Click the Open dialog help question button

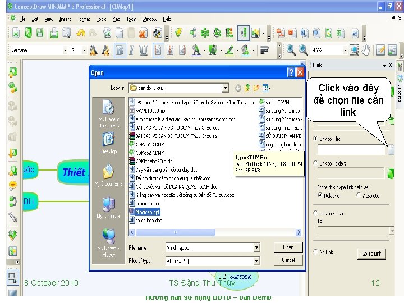pyautogui.click(x=291, y=72)
